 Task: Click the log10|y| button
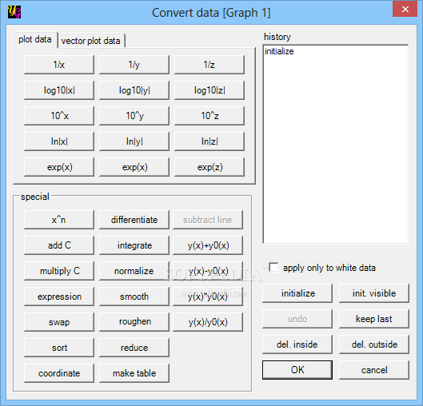[134, 90]
